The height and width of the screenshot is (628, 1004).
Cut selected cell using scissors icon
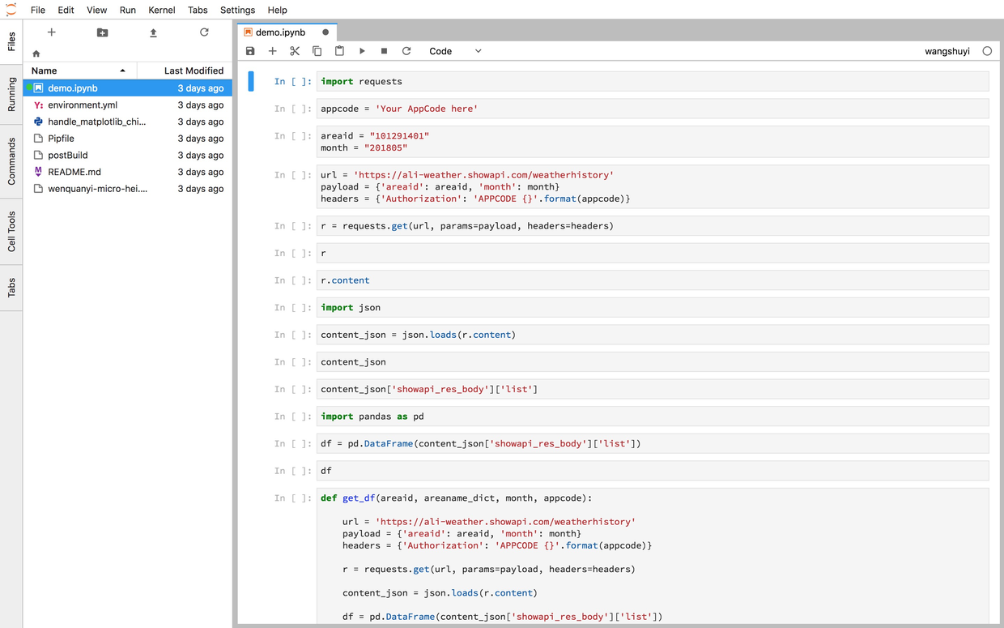point(295,51)
